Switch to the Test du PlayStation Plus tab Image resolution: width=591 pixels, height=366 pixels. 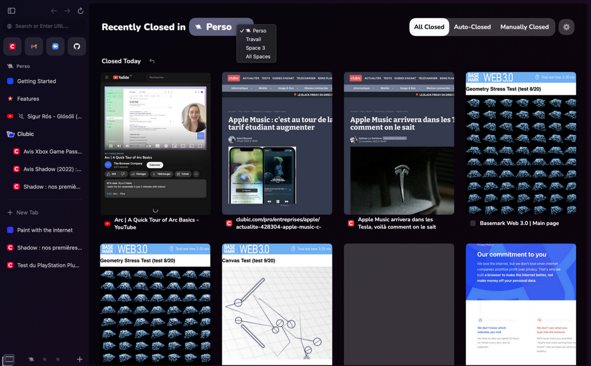[44, 265]
